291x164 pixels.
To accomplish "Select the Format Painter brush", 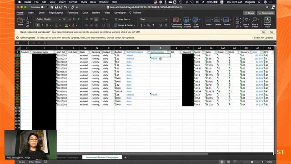I will click(27, 26).
